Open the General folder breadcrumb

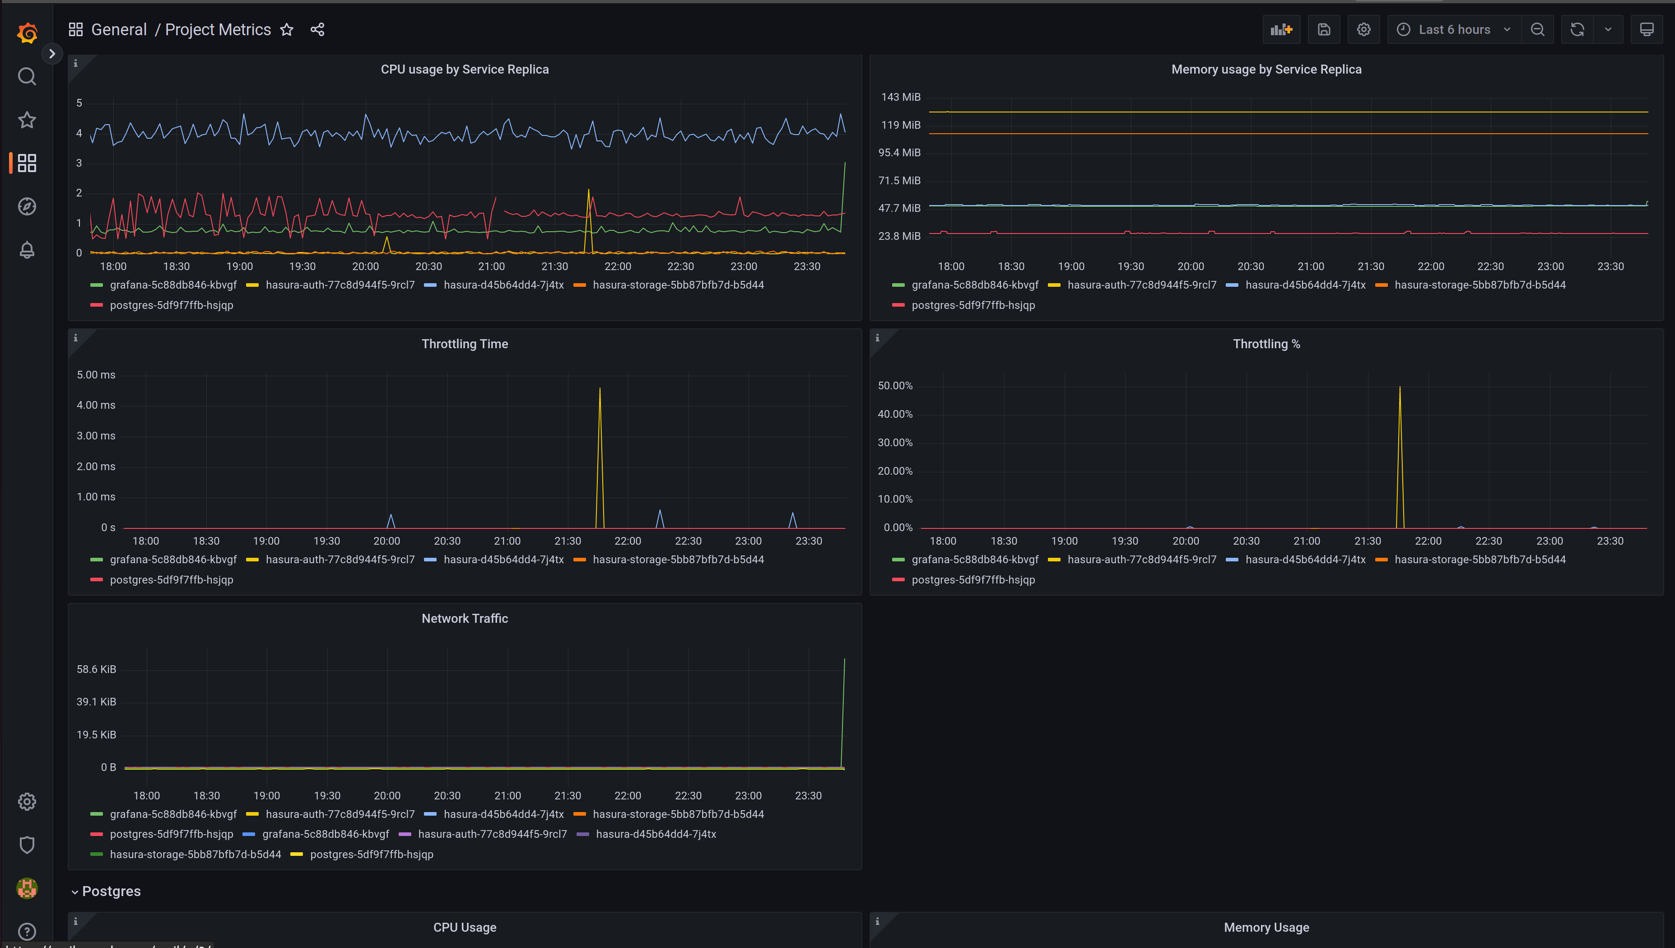click(118, 29)
